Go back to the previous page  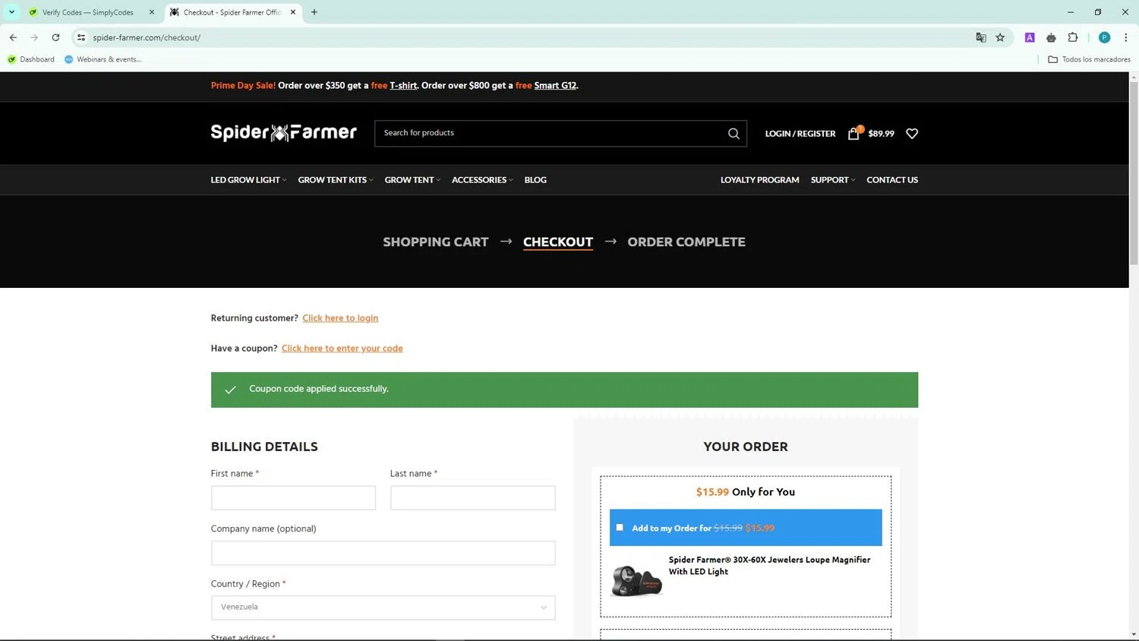tap(13, 37)
